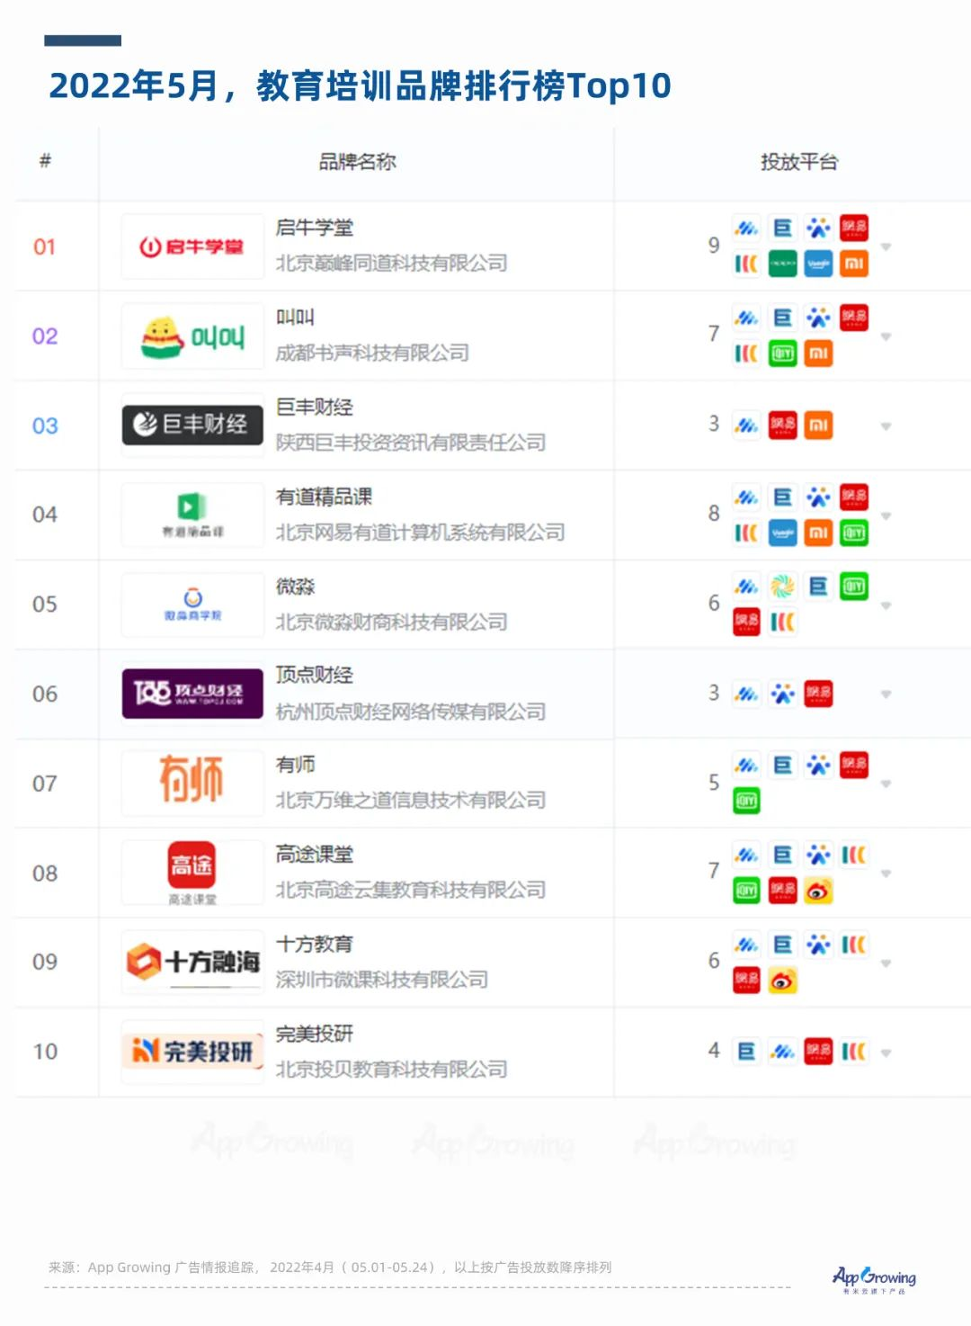Click company name 深圳市微课科技有限公司
This screenshot has height=1326, width=971.
tap(382, 980)
